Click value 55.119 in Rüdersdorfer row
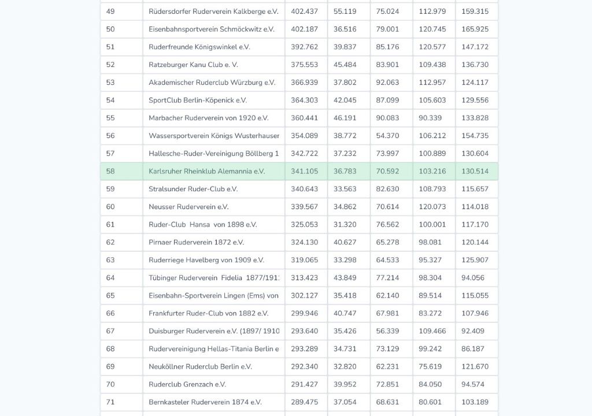Viewport: 592px width, 416px height. coord(345,12)
